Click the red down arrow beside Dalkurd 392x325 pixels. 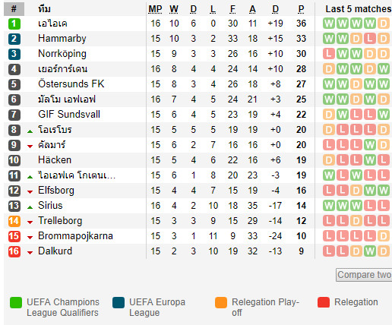tap(30, 253)
